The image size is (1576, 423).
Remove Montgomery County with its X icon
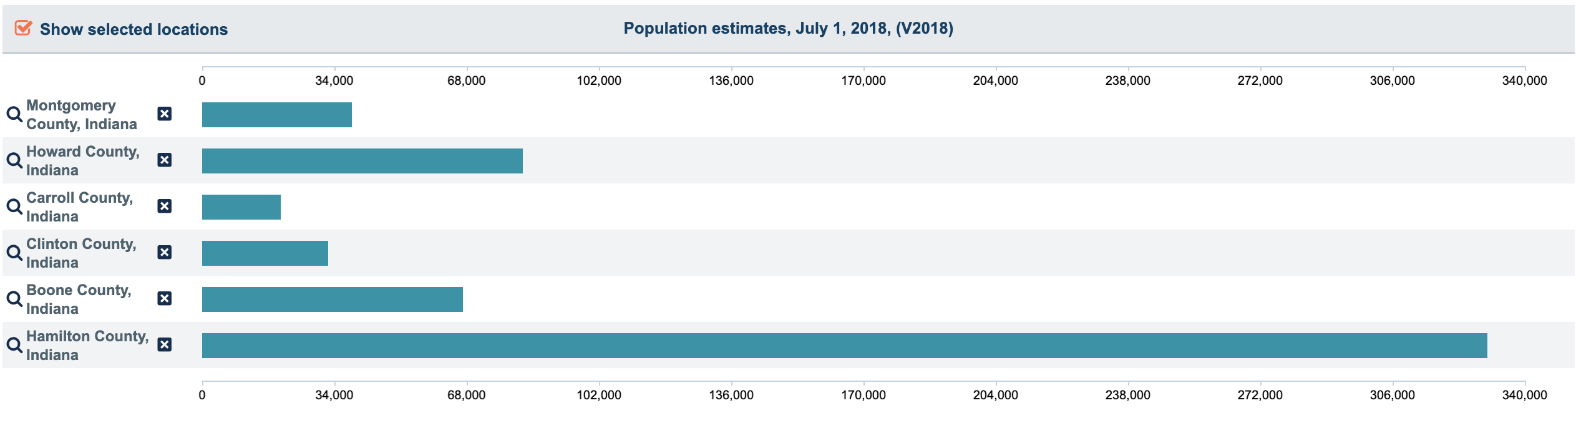pos(165,114)
